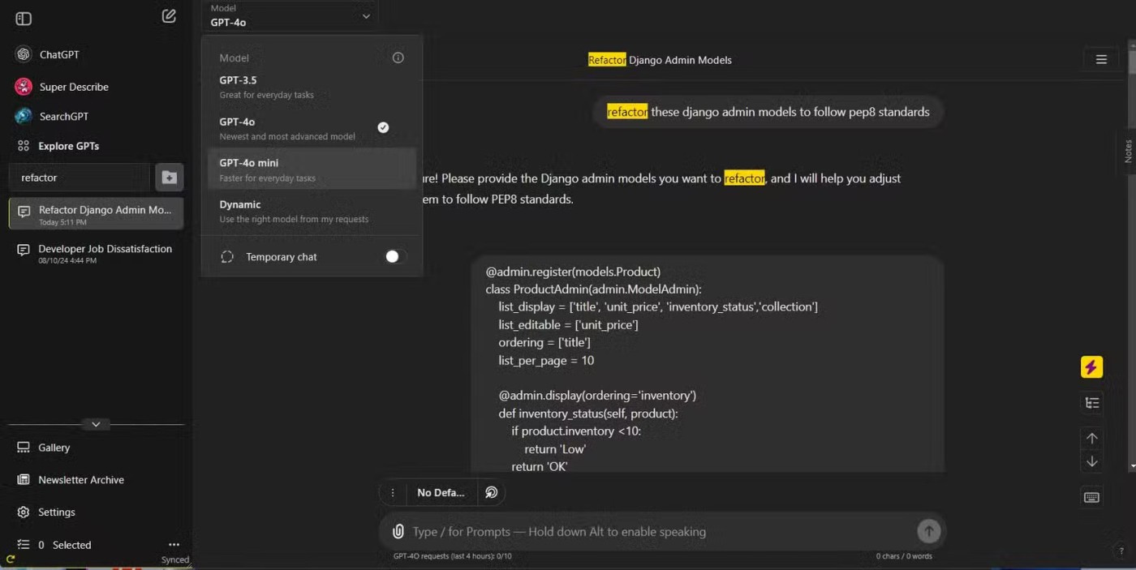Screen dimensions: 1136x570
Task: Collapse the sidebar chevron divider
Action: 96,424
